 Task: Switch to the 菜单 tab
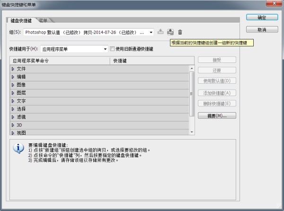tap(43, 21)
